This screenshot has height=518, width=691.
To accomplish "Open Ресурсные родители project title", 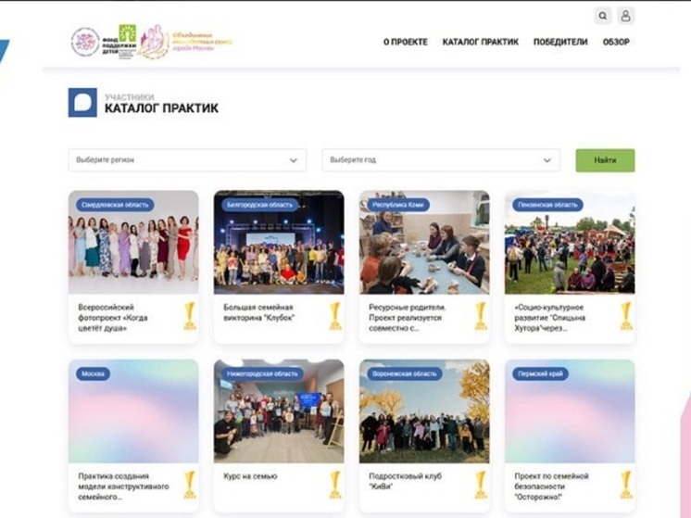I will (x=408, y=318).
